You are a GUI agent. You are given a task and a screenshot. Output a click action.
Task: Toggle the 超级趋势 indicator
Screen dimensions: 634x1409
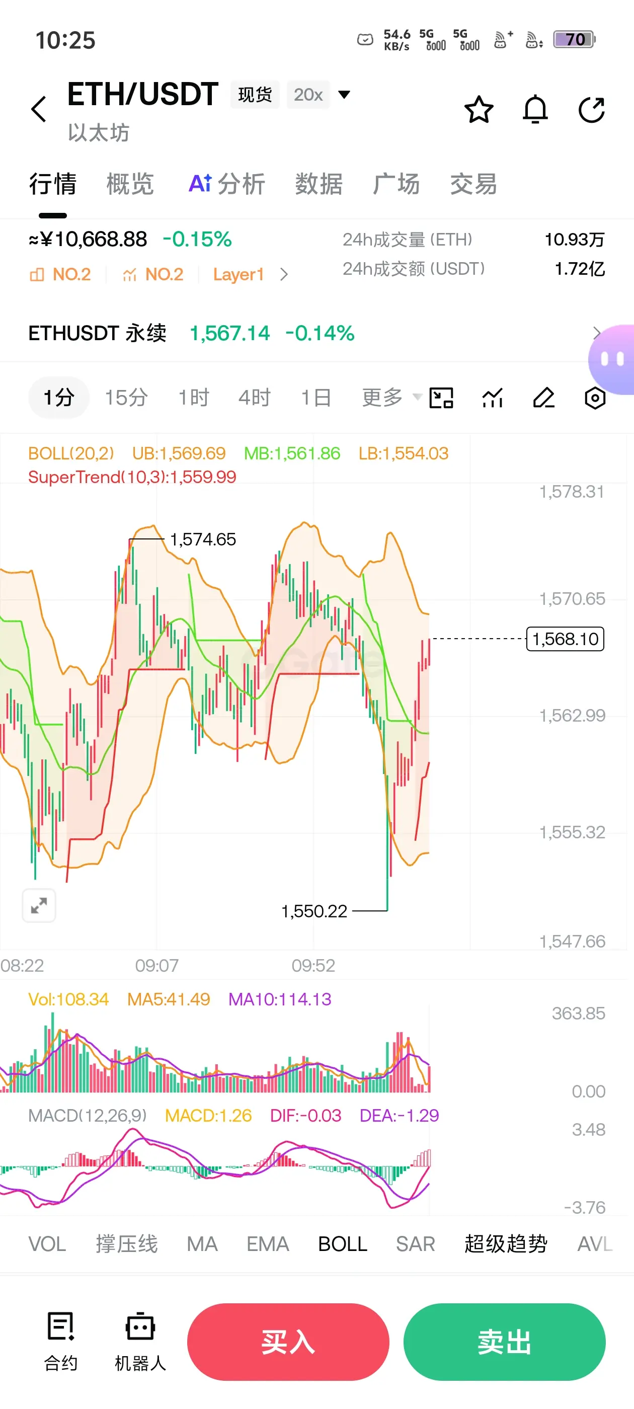(506, 1244)
